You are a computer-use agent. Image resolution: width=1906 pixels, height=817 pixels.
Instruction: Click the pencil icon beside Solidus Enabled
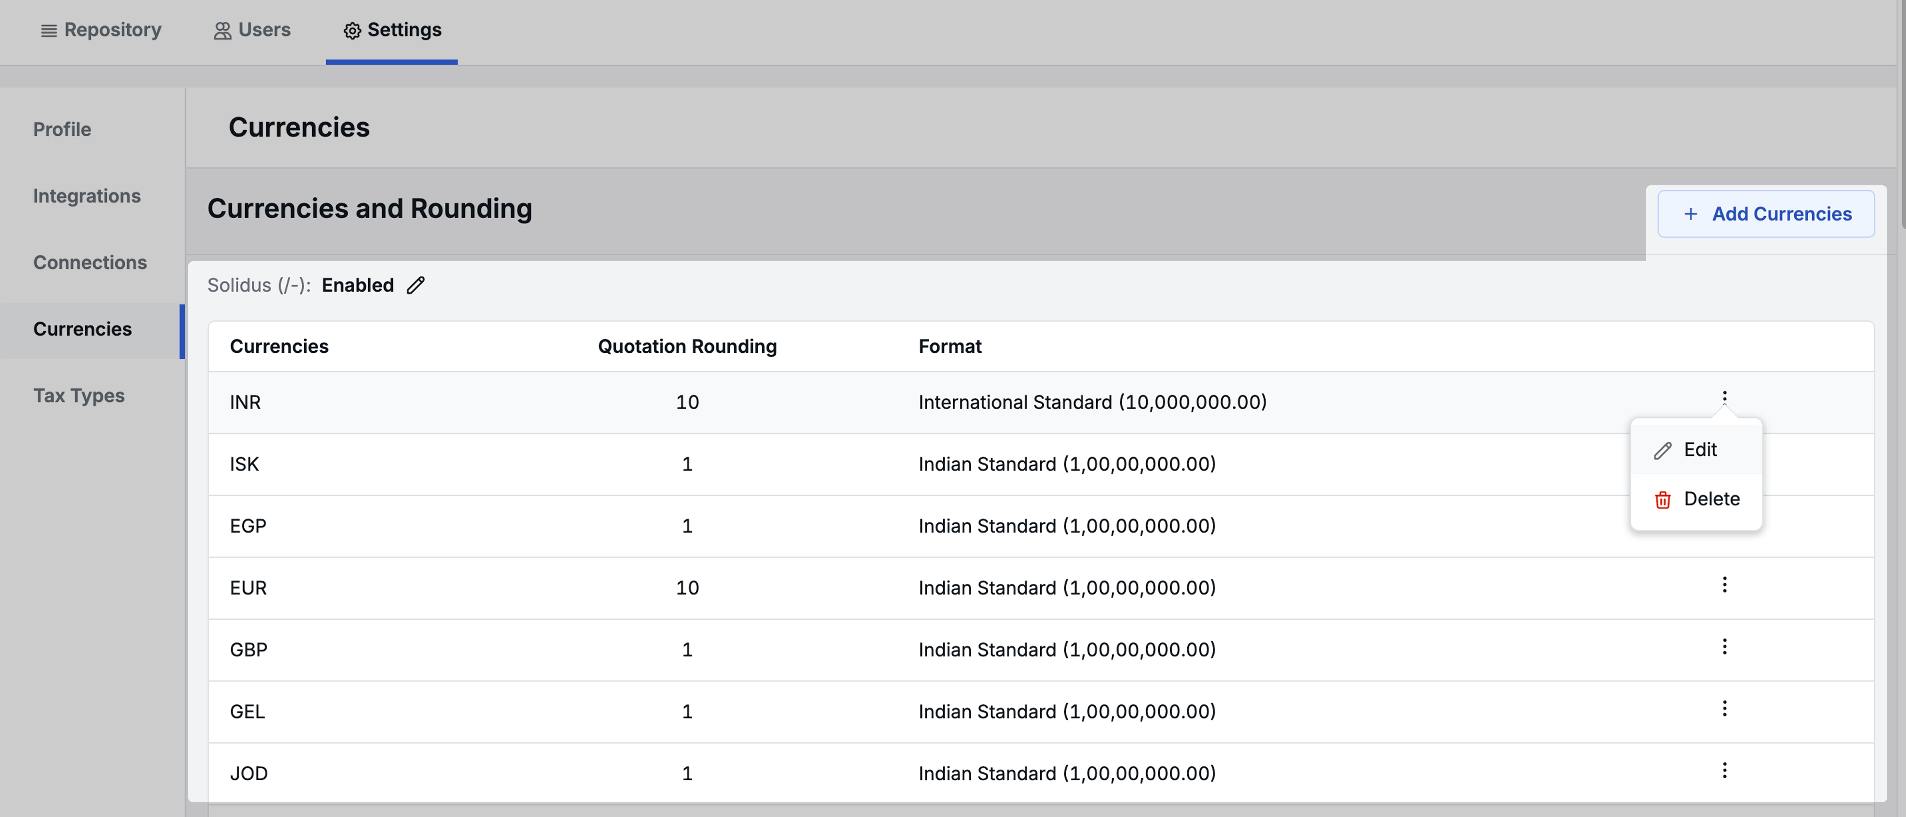416,285
